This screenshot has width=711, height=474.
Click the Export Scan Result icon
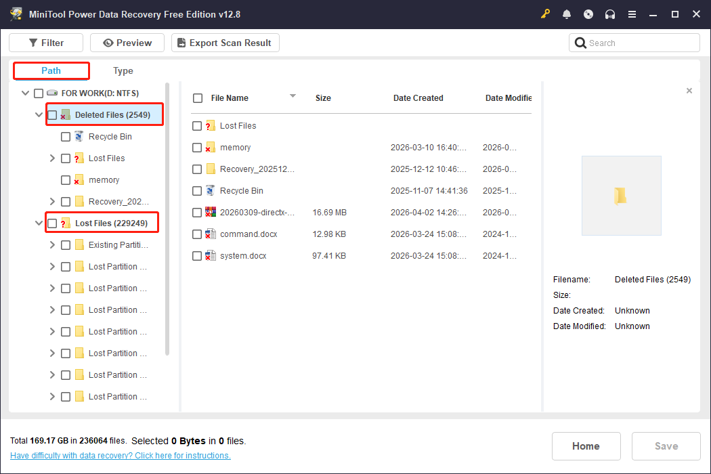(x=180, y=42)
